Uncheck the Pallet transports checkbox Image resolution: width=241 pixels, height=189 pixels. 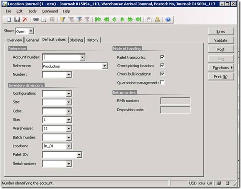(162, 57)
